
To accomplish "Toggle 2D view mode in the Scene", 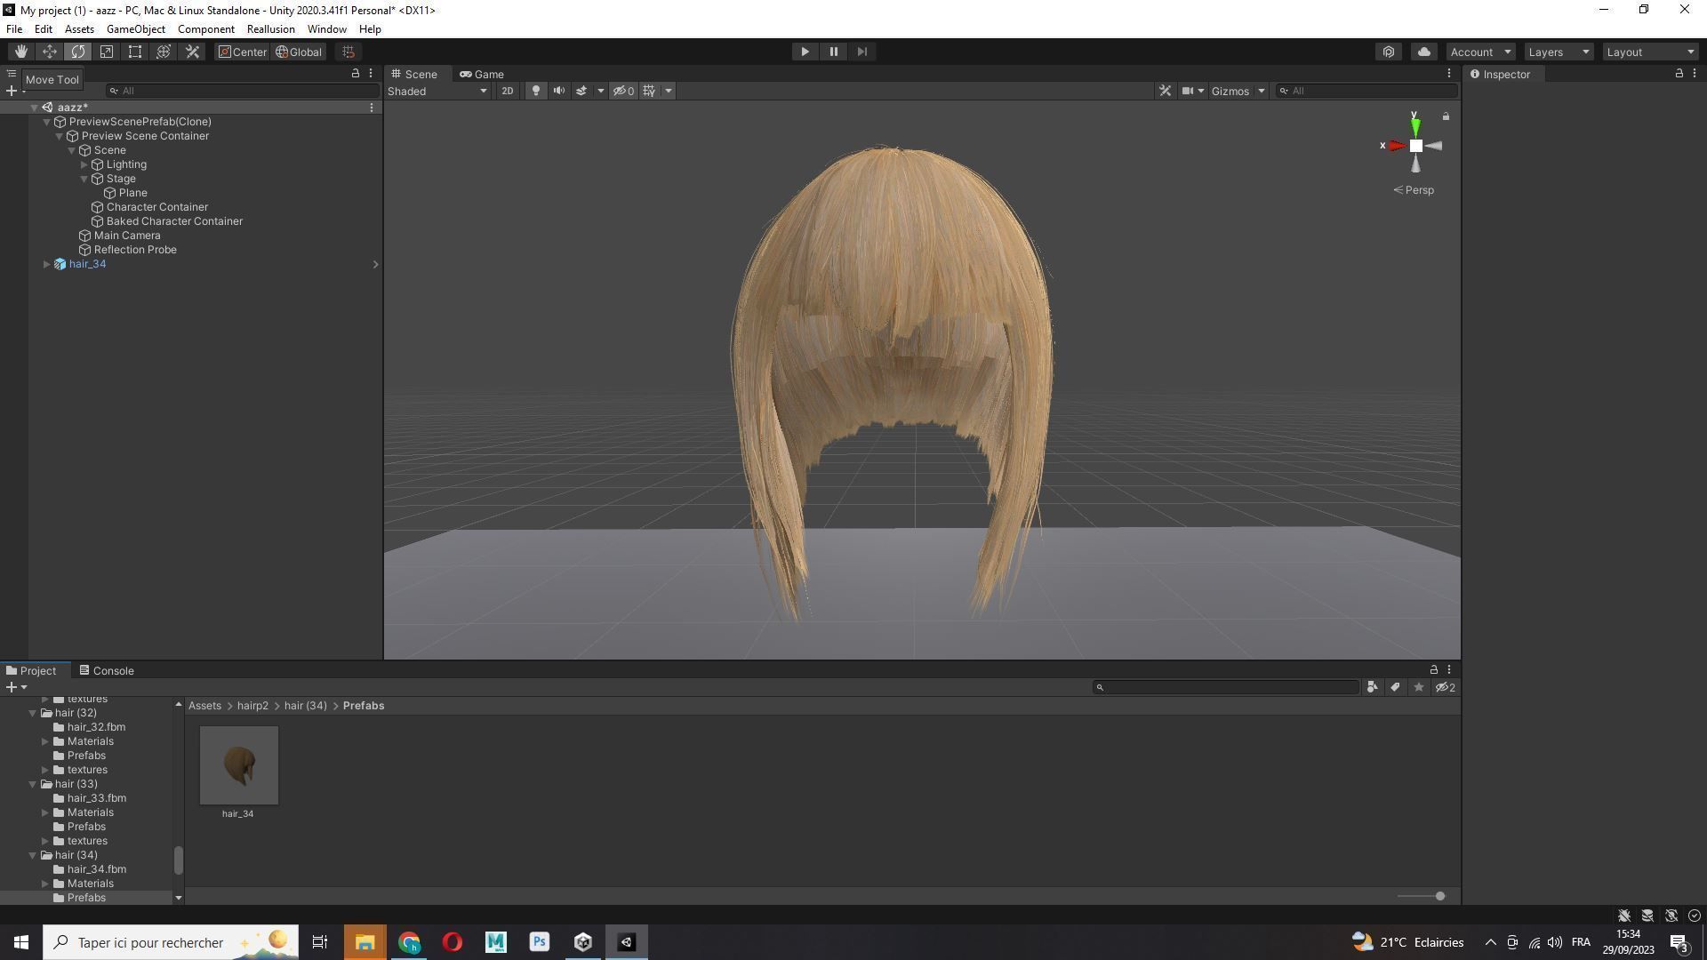I will click(x=507, y=91).
